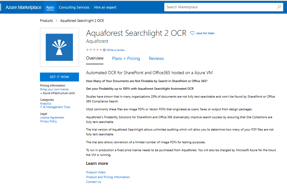Viewport: 287px width, 193px height.
Task: Open the Write a review link
Action: 116,50
